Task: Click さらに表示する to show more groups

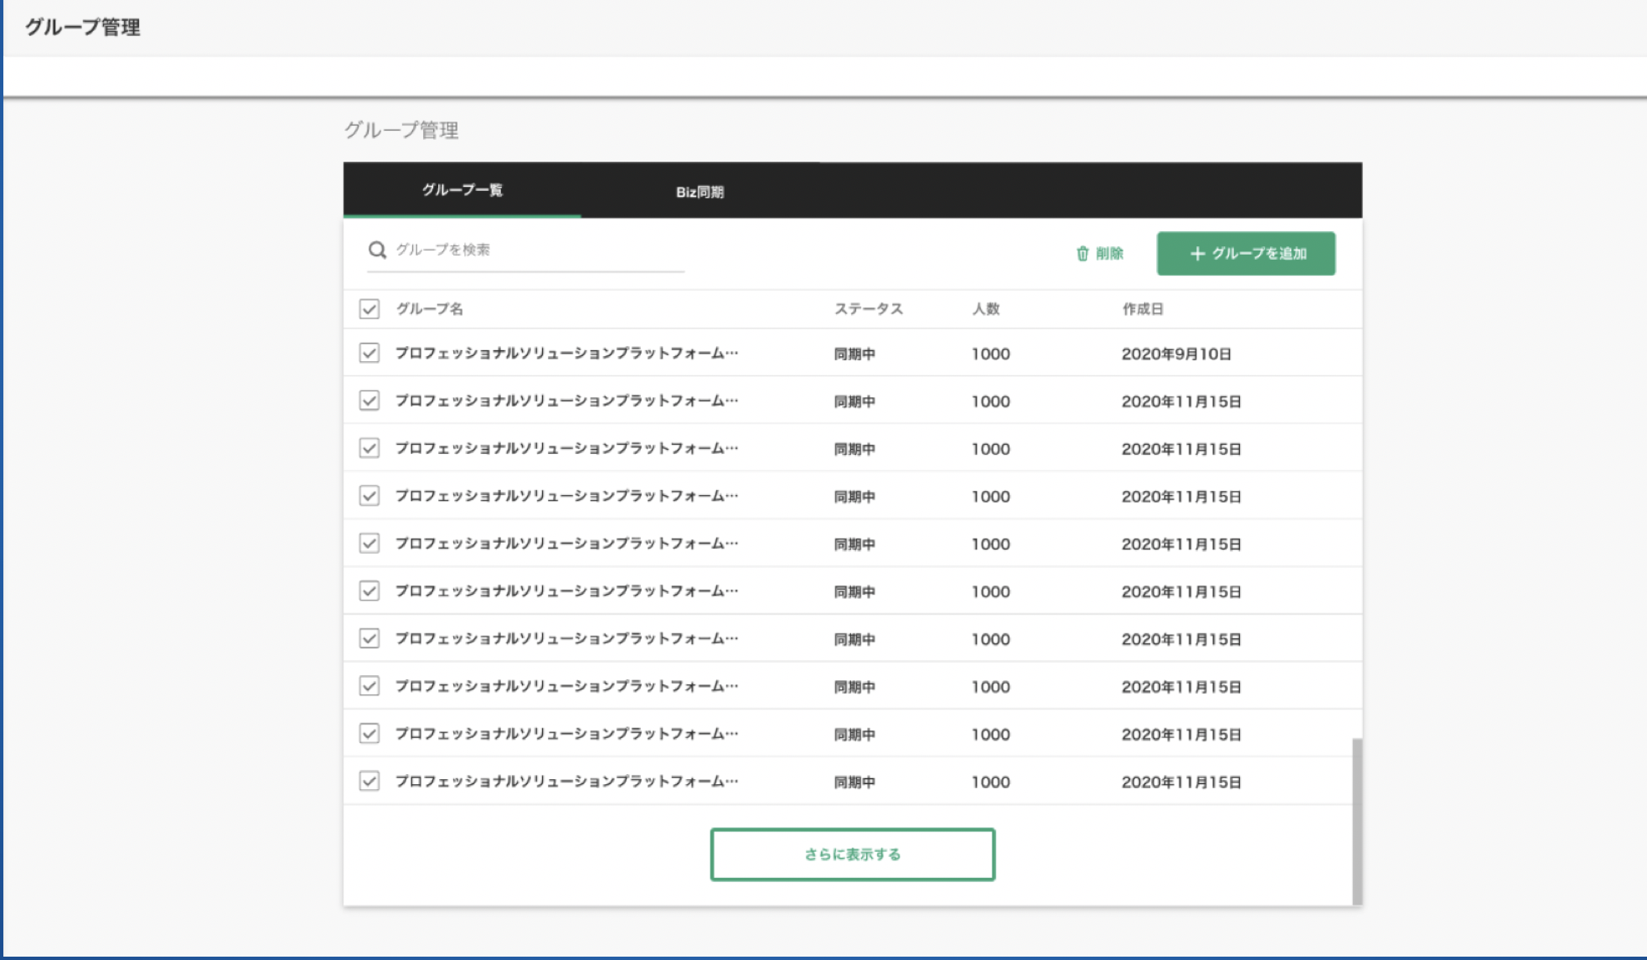Action: tap(852, 854)
